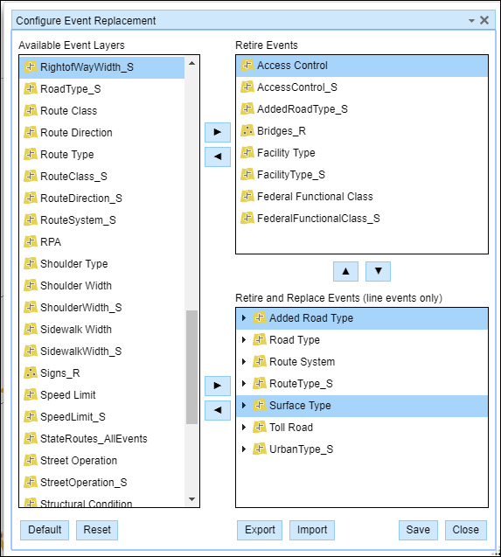The image size is (501, 557).
Task: Click the Federal Functional Class icon
Action: (247, 196)
